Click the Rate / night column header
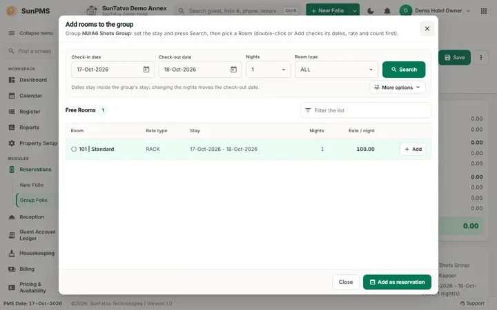 pos(361,131)
